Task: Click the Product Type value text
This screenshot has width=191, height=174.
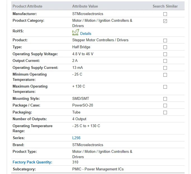Action: [x=102, y=154]
